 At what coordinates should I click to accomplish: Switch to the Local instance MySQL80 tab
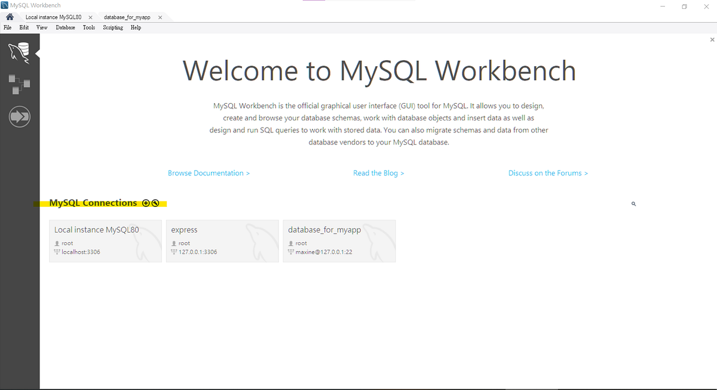click(x=54, y=17)
